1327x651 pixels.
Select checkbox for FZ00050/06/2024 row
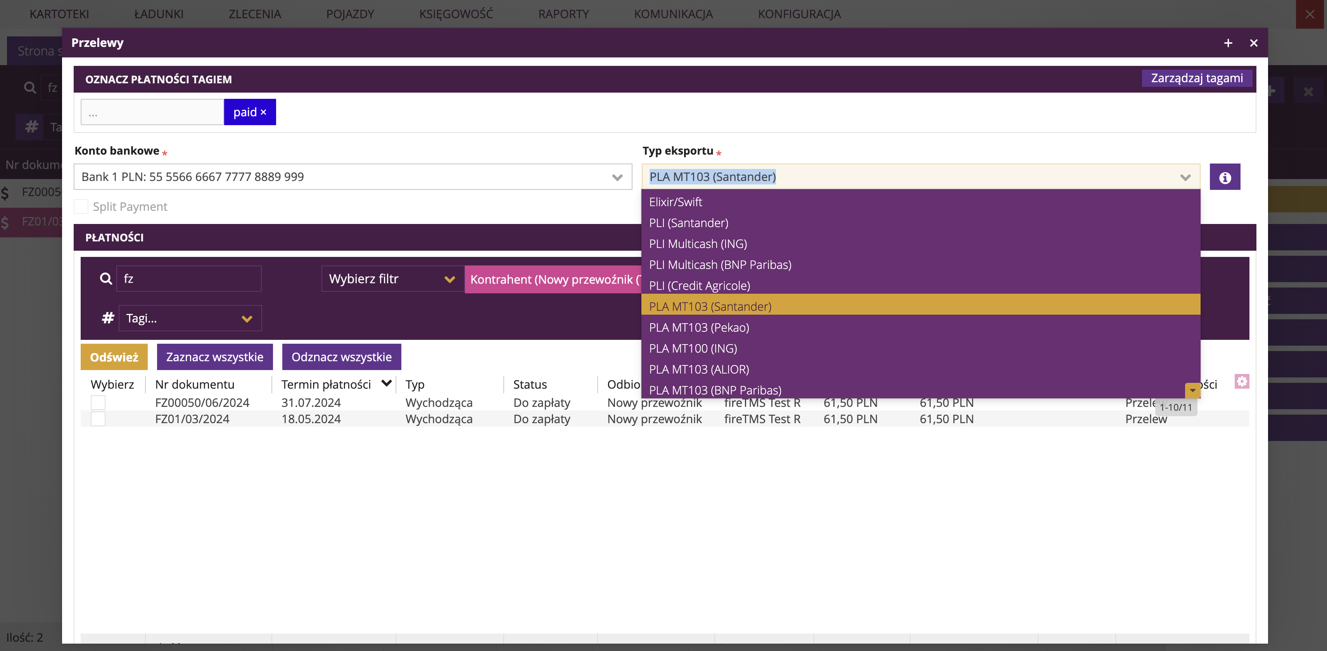98,403
